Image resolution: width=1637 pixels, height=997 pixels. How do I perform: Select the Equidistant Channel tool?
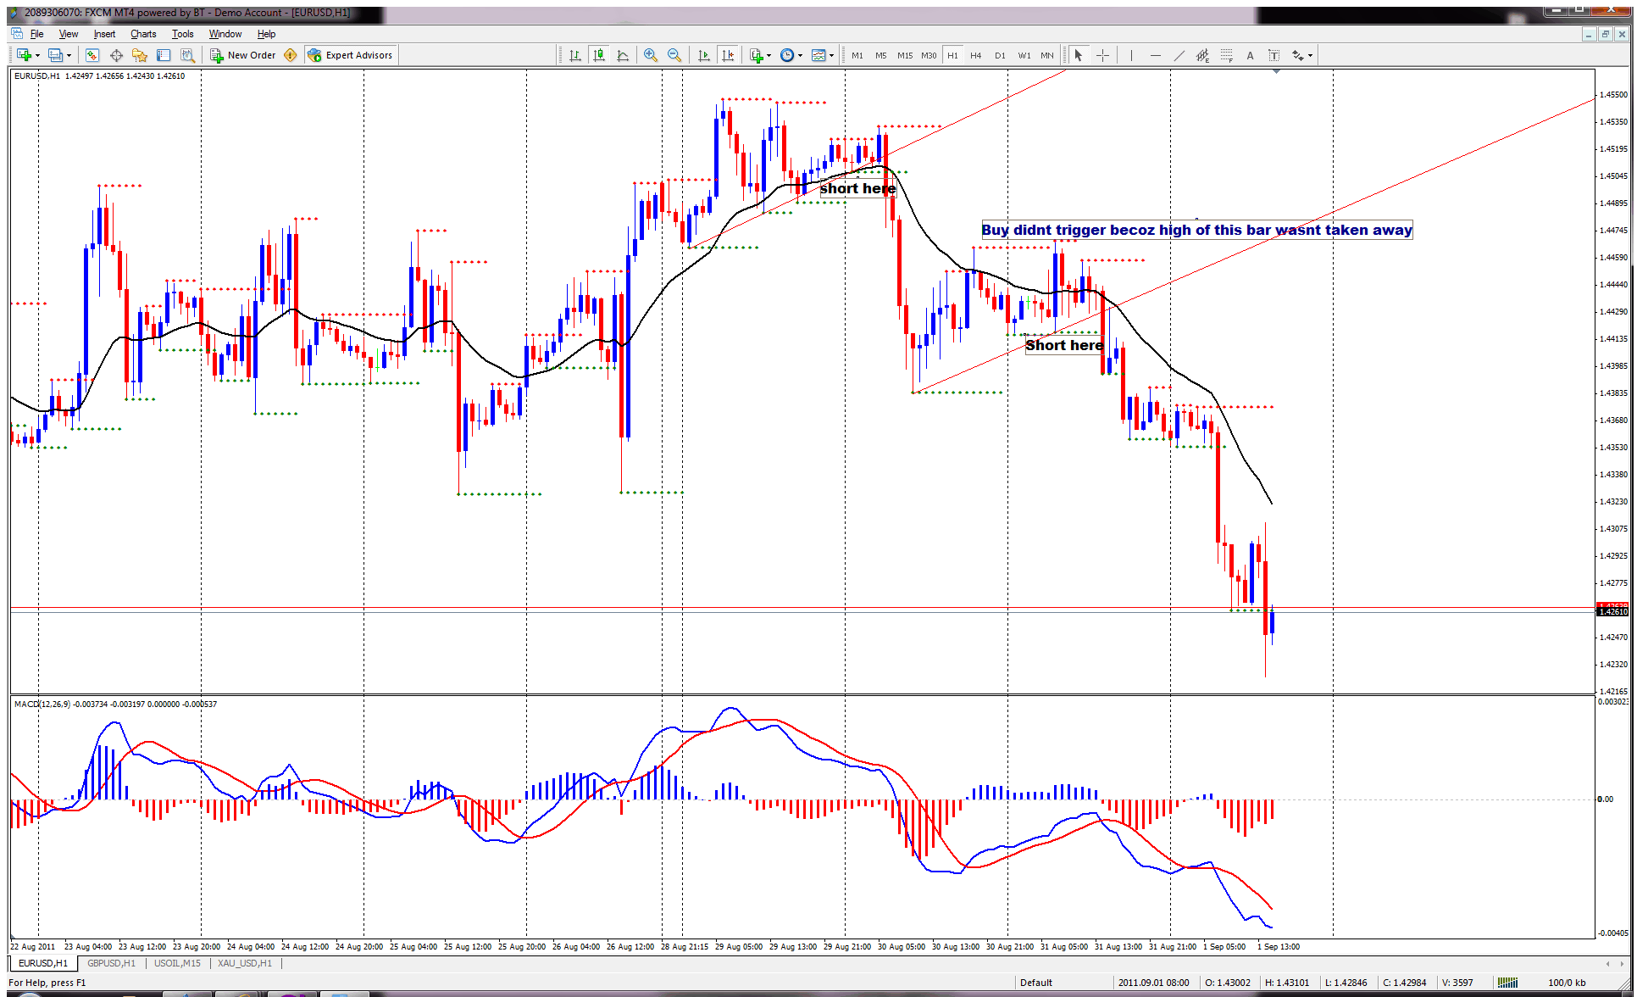pos(1202,55)
